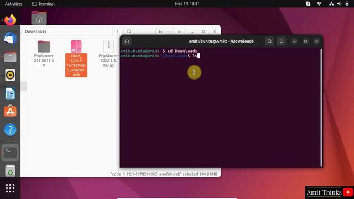Open the network status icon in the system menu
The height and width of the screenshot is (199, 354).
331,4
